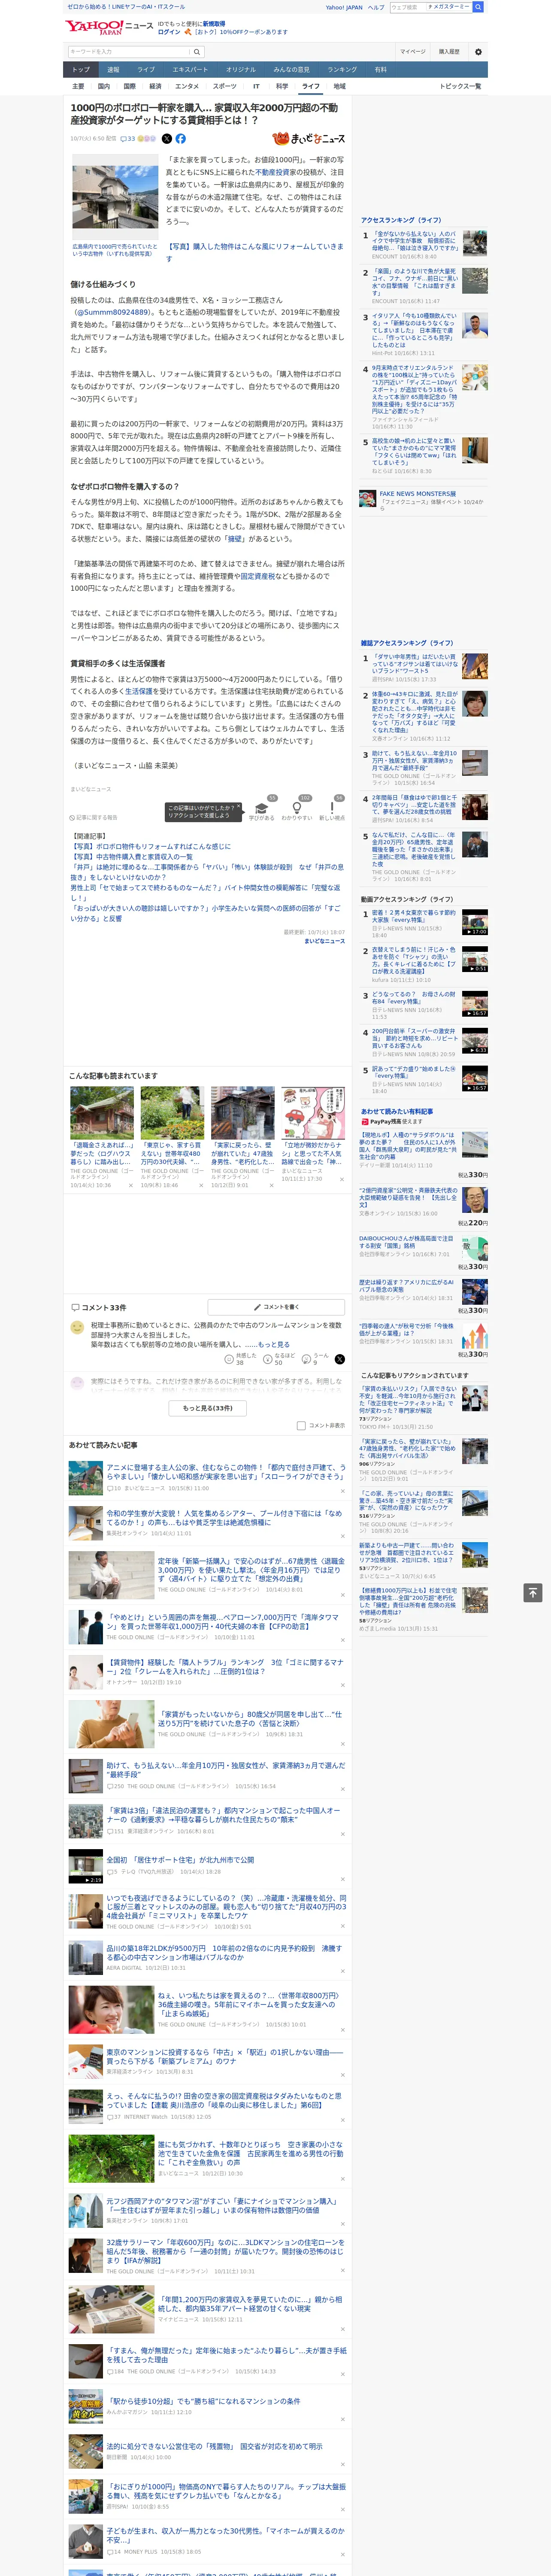This screenshot has height=2576, width=551.
Task: Click もっと見る(33件) button
Action: coord(208,1408)
